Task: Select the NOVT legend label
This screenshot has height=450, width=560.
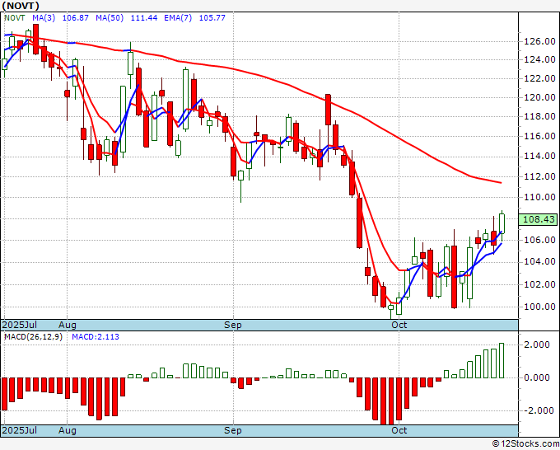Action: [x=15, y=17]
